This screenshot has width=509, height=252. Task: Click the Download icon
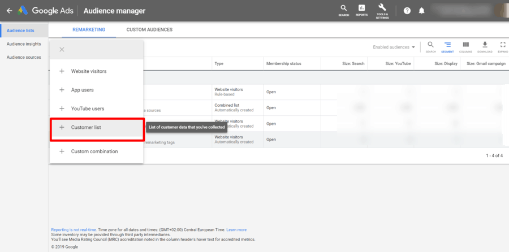(x=485, y=47)
